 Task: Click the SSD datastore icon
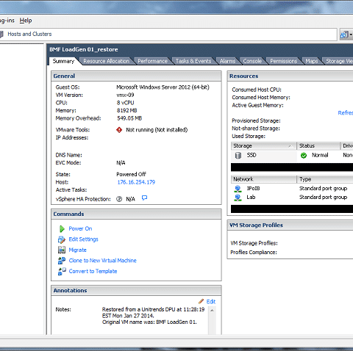(x=238, y=156)
